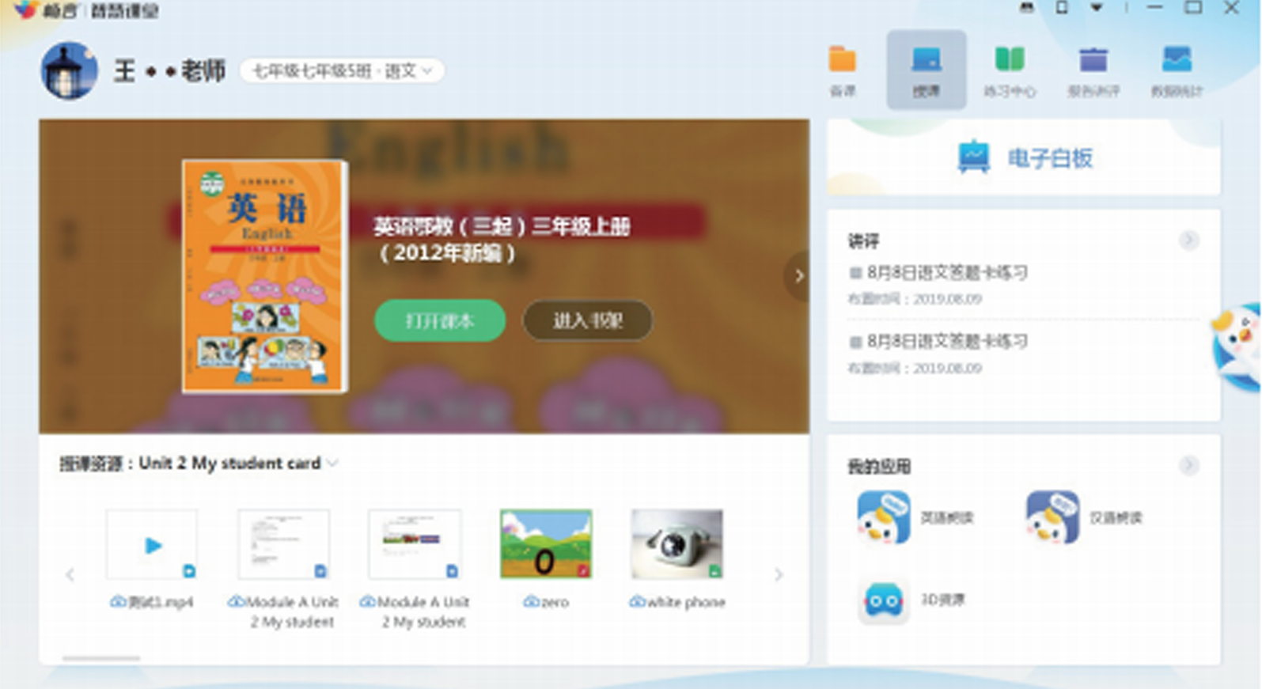Show more resources with right arrow
Screen dimensions: 1262x689
pyautogui.click(x=779, y=574)
